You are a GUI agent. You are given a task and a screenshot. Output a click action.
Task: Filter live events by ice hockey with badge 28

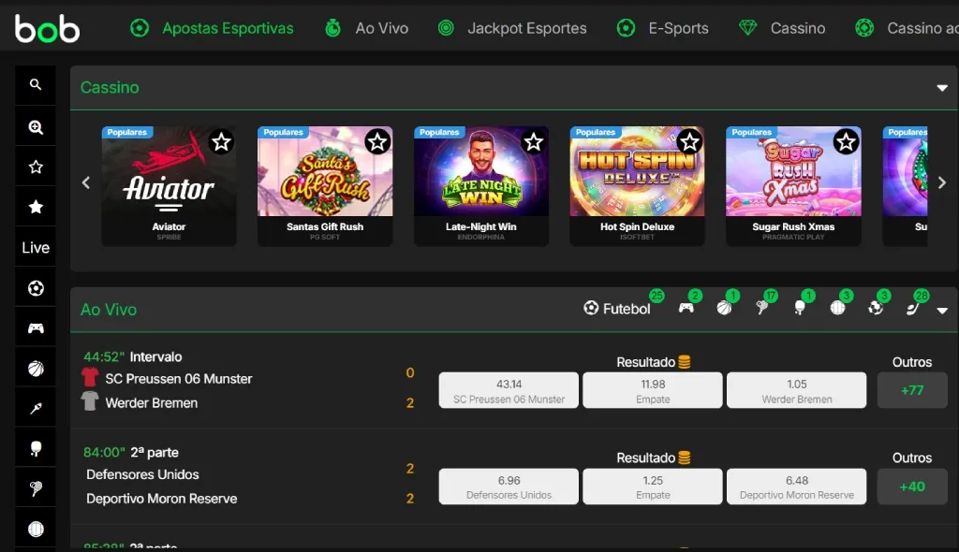tap(913, 308)
